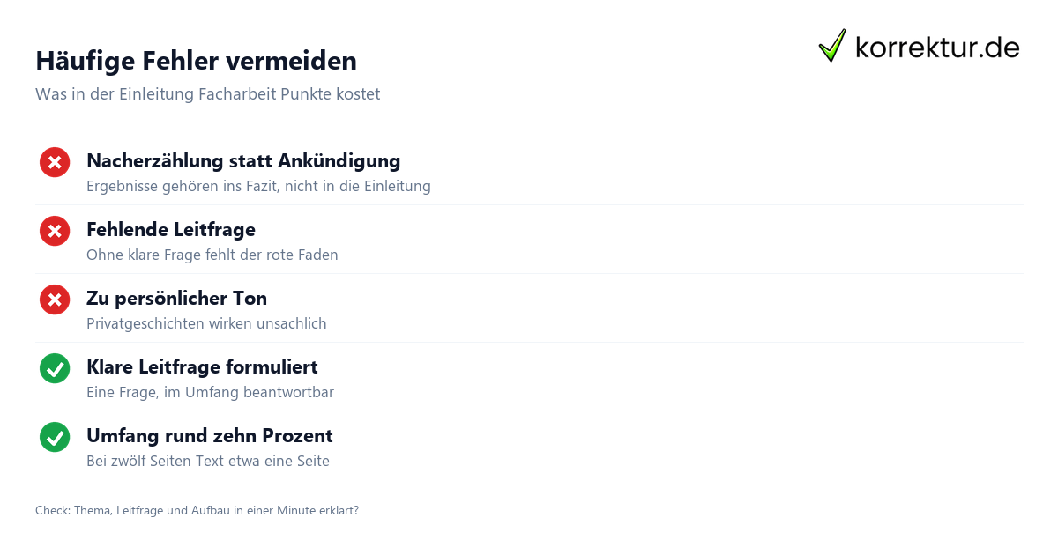Viewport: 1058px width, 555px height.
Task: Click the red X icon beside Nacherzählung statt Ankündigung
Action: click(x=55, y=162)
